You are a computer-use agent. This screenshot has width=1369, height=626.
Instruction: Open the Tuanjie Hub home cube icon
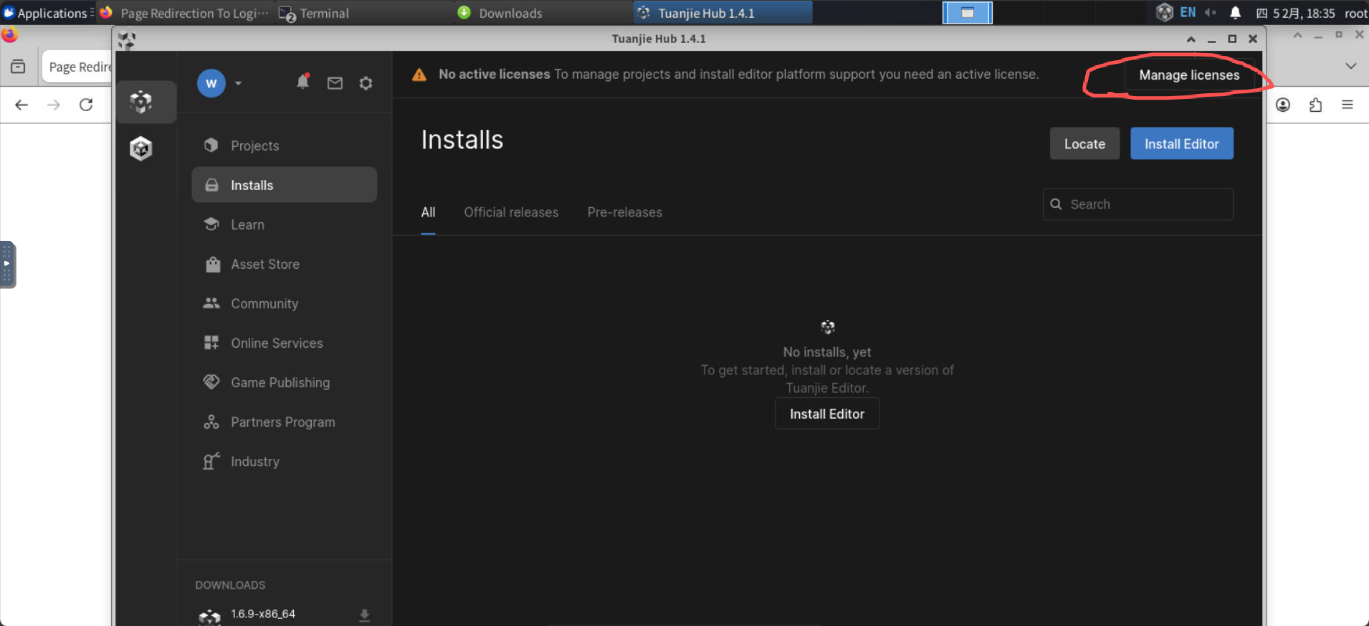[141, 102]
